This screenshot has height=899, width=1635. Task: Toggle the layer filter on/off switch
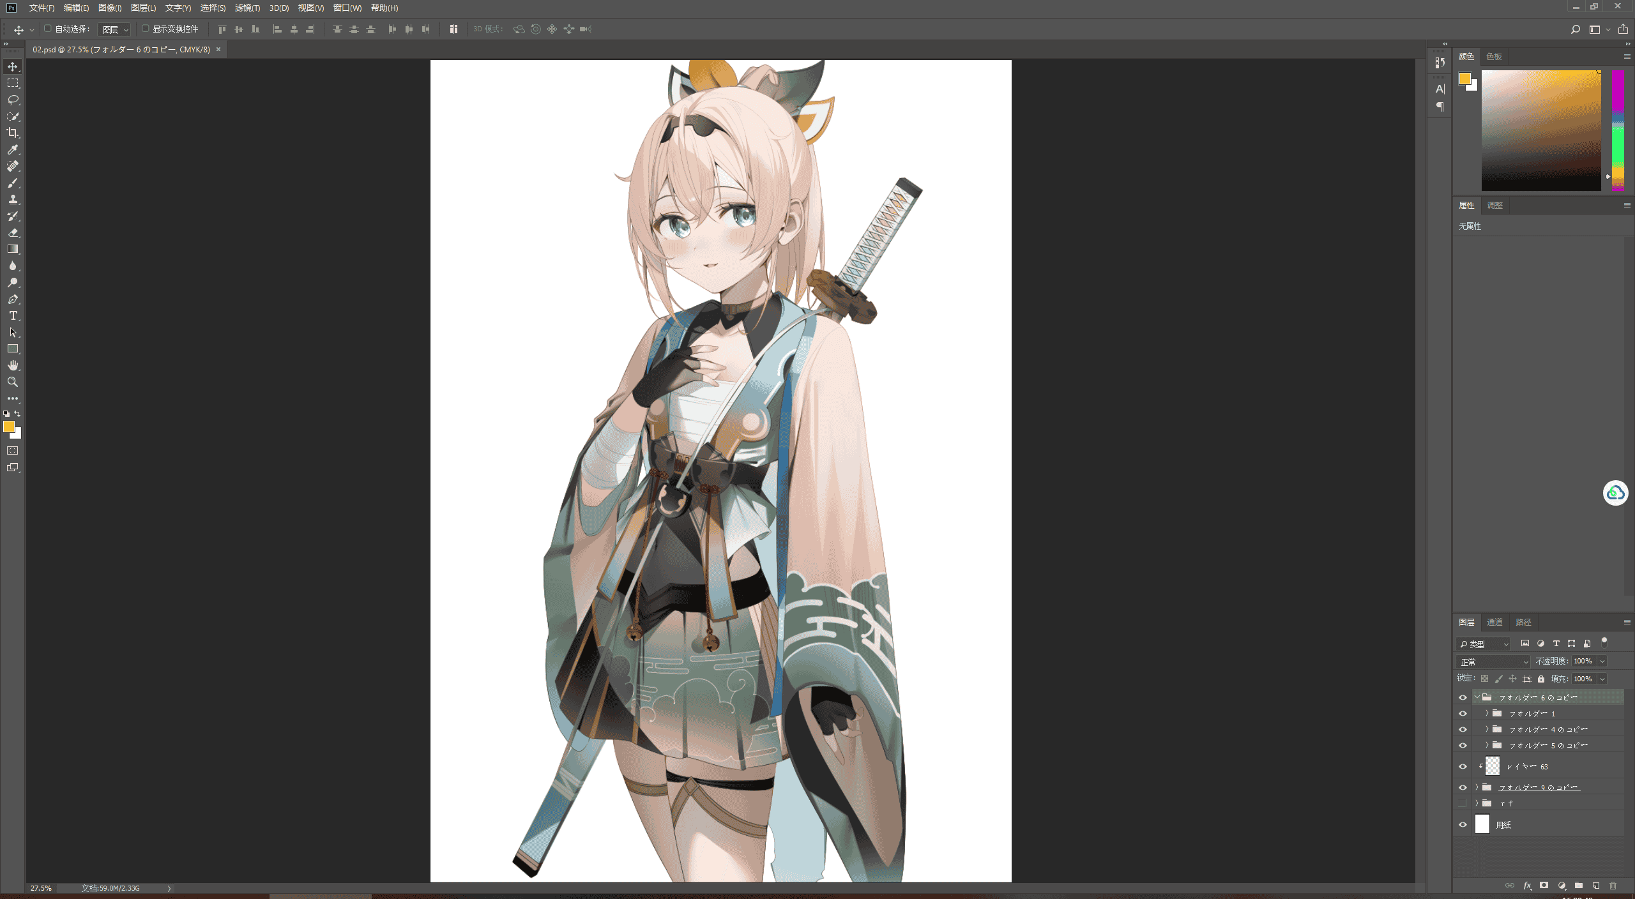(x=1604, y=642)
